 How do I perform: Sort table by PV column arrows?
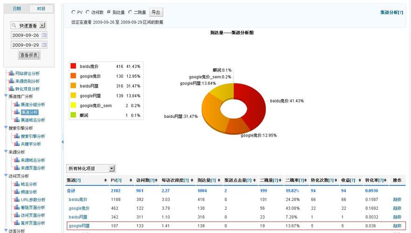tap(131, 180)
